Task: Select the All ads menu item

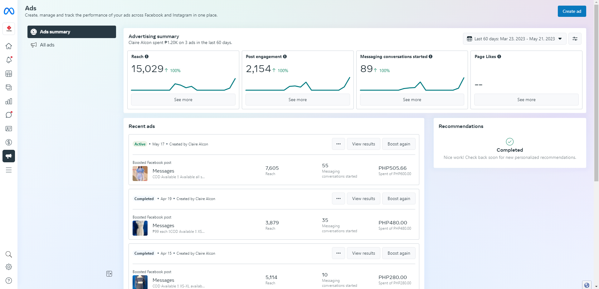Action: coord(47,45)
